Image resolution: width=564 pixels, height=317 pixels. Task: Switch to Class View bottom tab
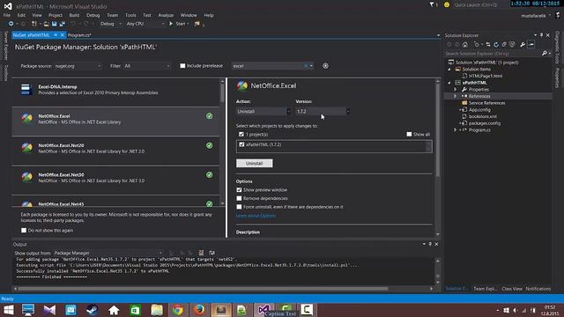point(511,289)
